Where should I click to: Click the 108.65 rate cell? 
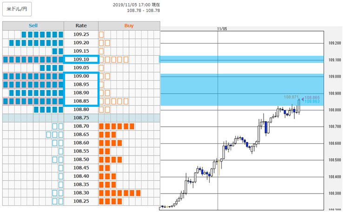tap(81, 135)
